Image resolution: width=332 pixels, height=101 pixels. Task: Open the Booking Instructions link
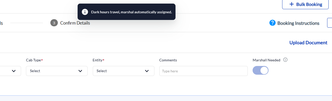click(x=298, y=23)
